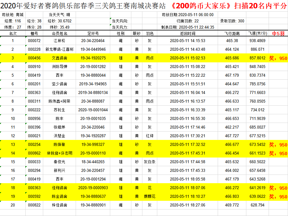Click ring number 2020-19-0000903
The width and height of the screenshot is (288, 216).
click(x=93, y=188)
